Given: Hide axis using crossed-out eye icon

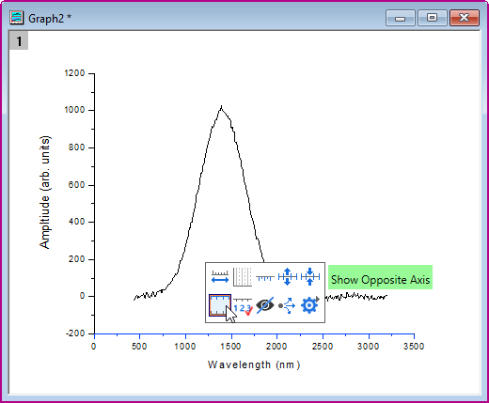Looking at the screenshot, I should click(265, 305).
